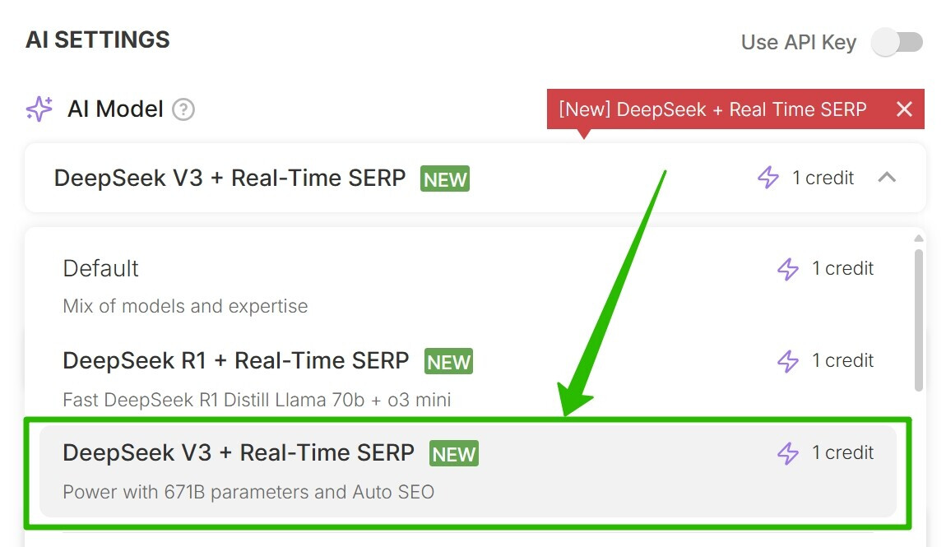Click the AI SETTINGS heading

[x=98, y=39]
